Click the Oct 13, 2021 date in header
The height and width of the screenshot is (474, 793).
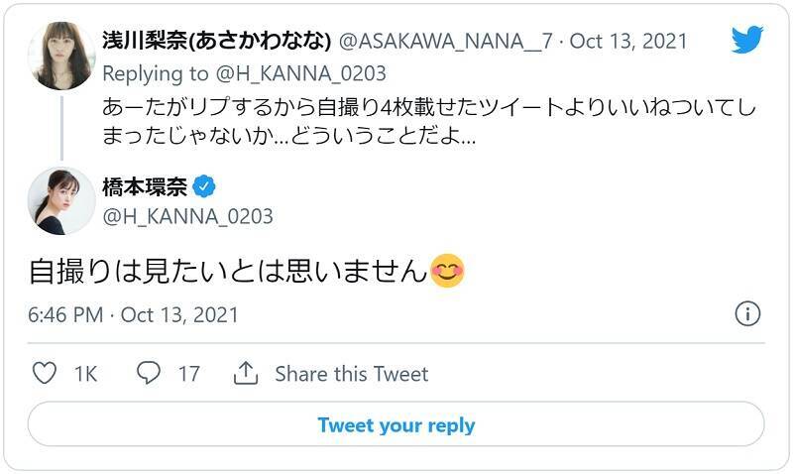tap(628, 42)
